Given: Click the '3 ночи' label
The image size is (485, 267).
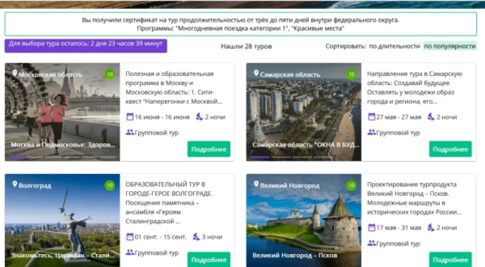Looking at the screenshot, I should (212, 237).
